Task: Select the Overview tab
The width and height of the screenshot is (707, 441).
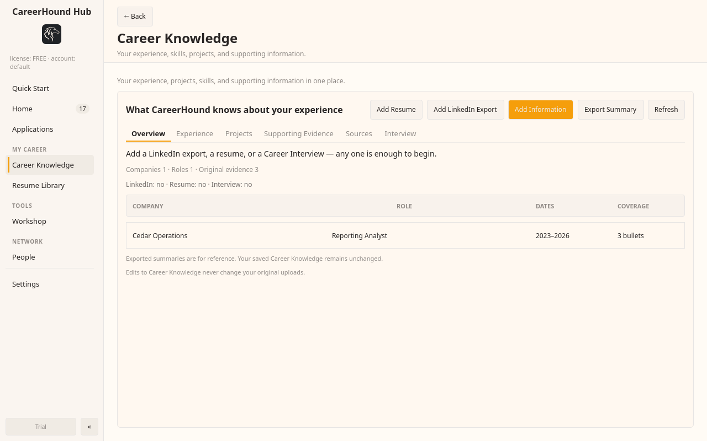Action: [x=148, y=134]
